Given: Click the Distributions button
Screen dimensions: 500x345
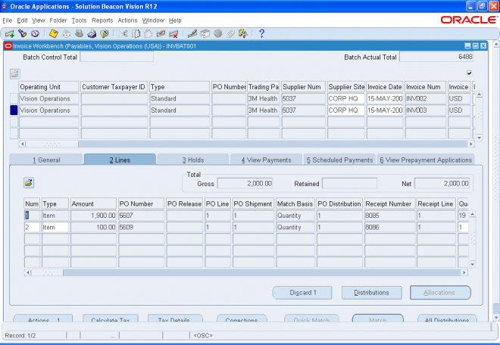Looking at the screenshot, I should 371,293.
